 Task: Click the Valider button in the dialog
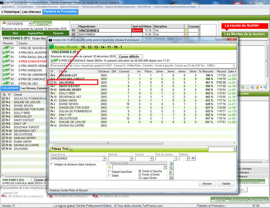[x=226, y=184]
